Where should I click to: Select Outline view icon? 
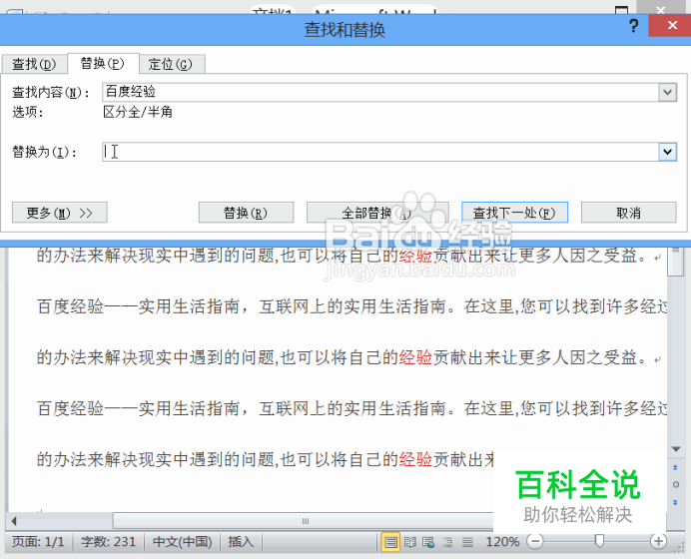pos(447,542)
